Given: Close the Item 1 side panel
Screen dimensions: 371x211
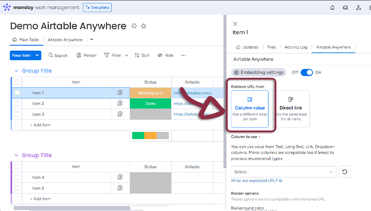Looking at the screenshot, I should (x=235, y=24).
